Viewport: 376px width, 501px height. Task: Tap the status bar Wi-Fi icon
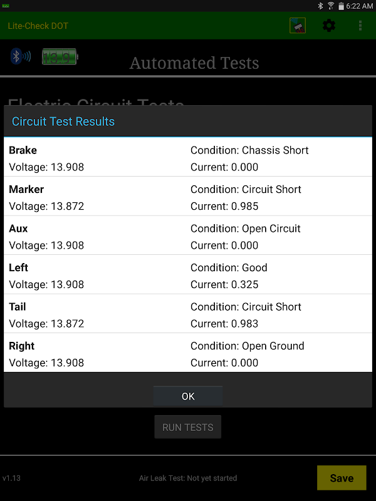pyautogui.click(x=331, y=6)
